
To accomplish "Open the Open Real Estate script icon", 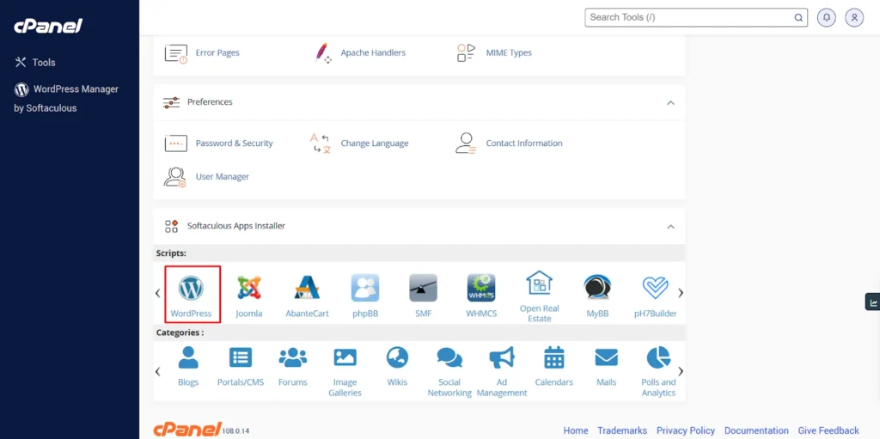I will coord(540,283).
